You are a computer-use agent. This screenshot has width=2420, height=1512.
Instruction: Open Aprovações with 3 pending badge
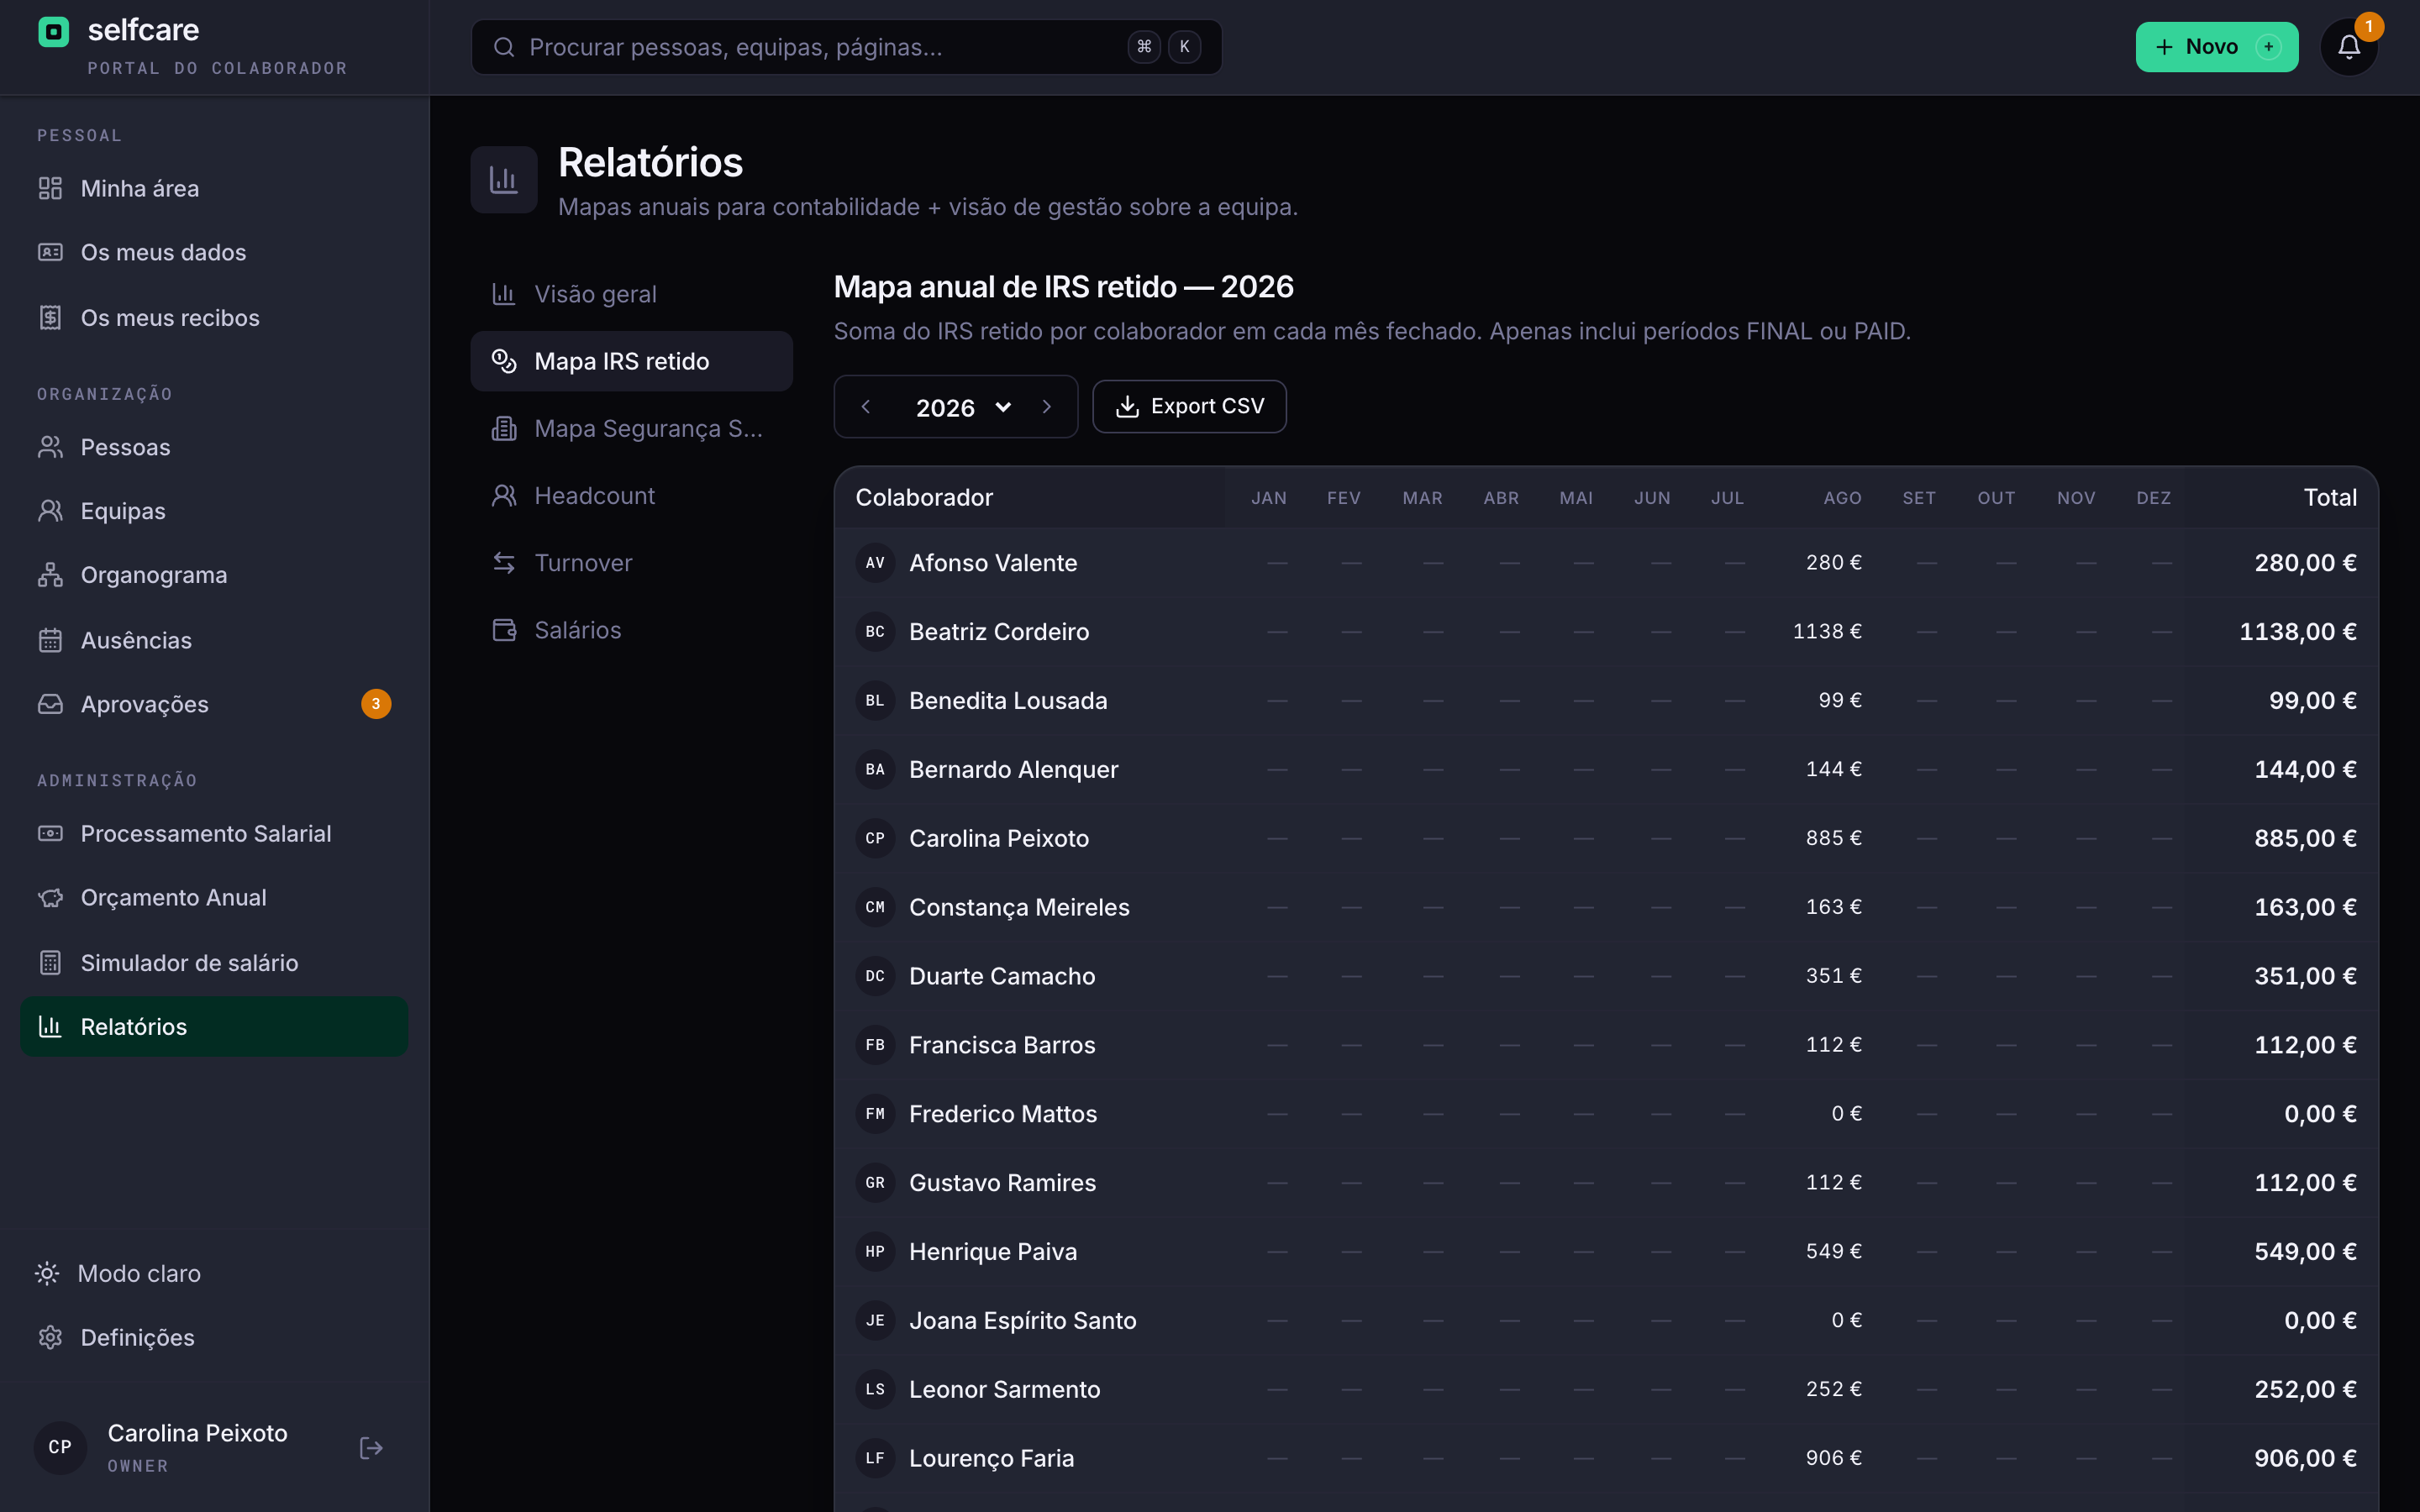click(x=214, y=704)
